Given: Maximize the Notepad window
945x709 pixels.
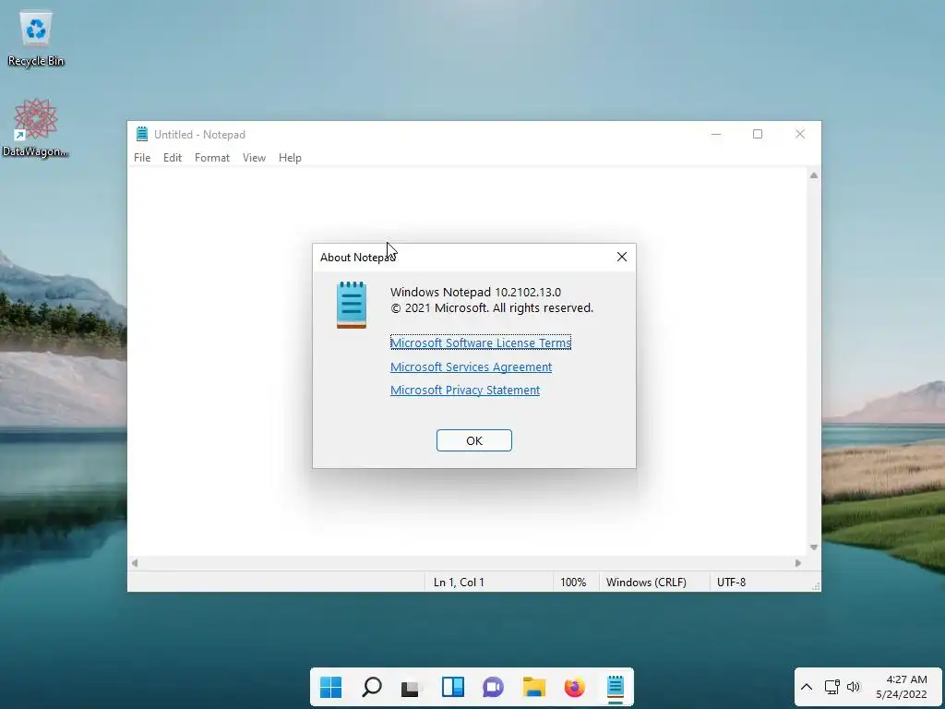Looking at the screenshot, I should coord(758,134).
